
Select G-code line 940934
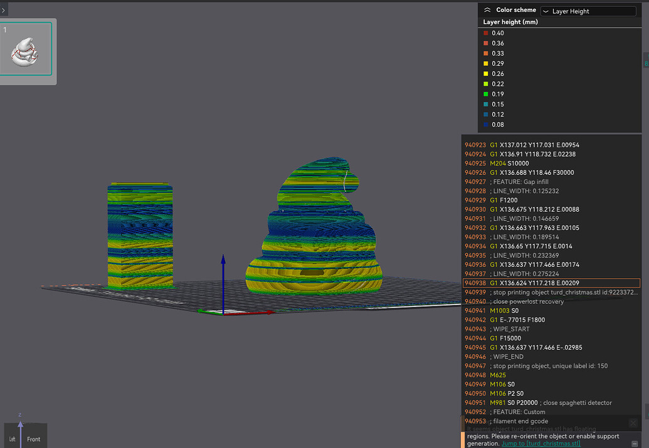551,246
